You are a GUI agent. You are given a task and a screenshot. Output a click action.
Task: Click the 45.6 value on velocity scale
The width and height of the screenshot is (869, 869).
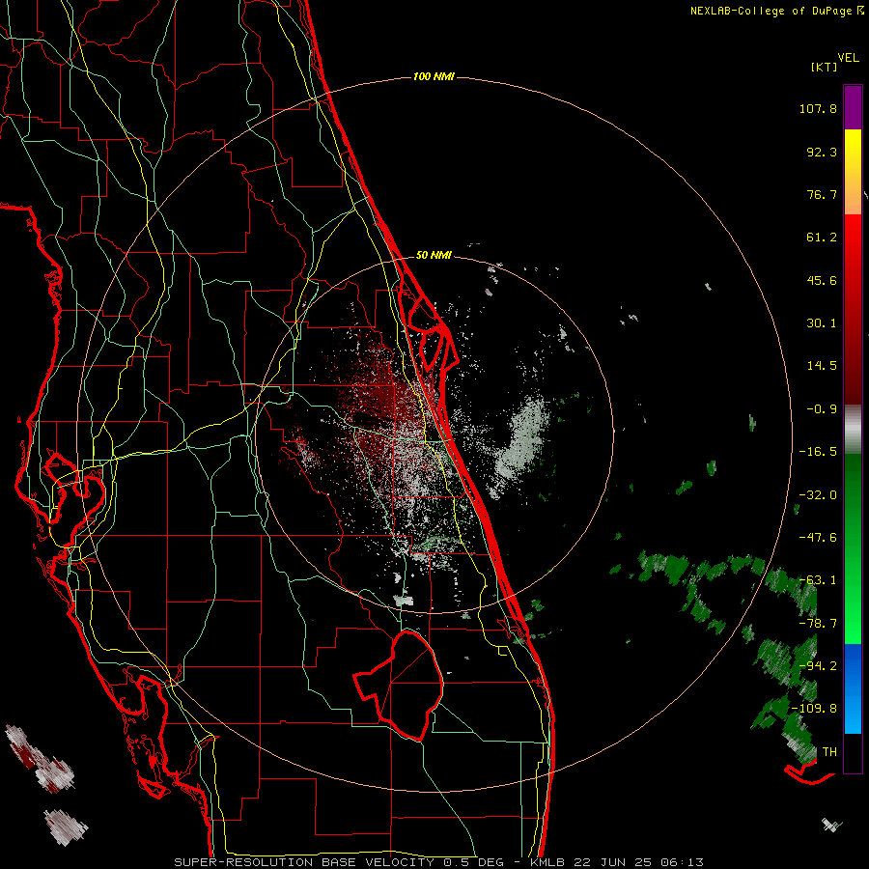click(x=822, y=280)
